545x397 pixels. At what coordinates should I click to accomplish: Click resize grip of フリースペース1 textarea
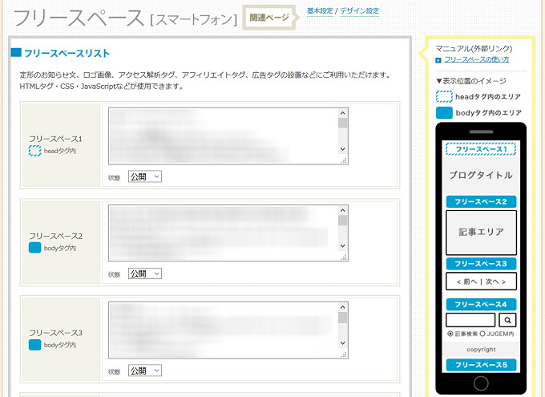(344, 160)
